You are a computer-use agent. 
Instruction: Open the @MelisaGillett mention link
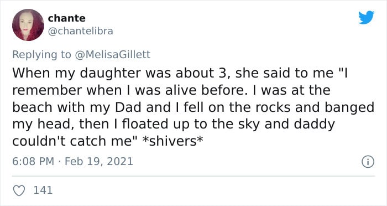112,54
